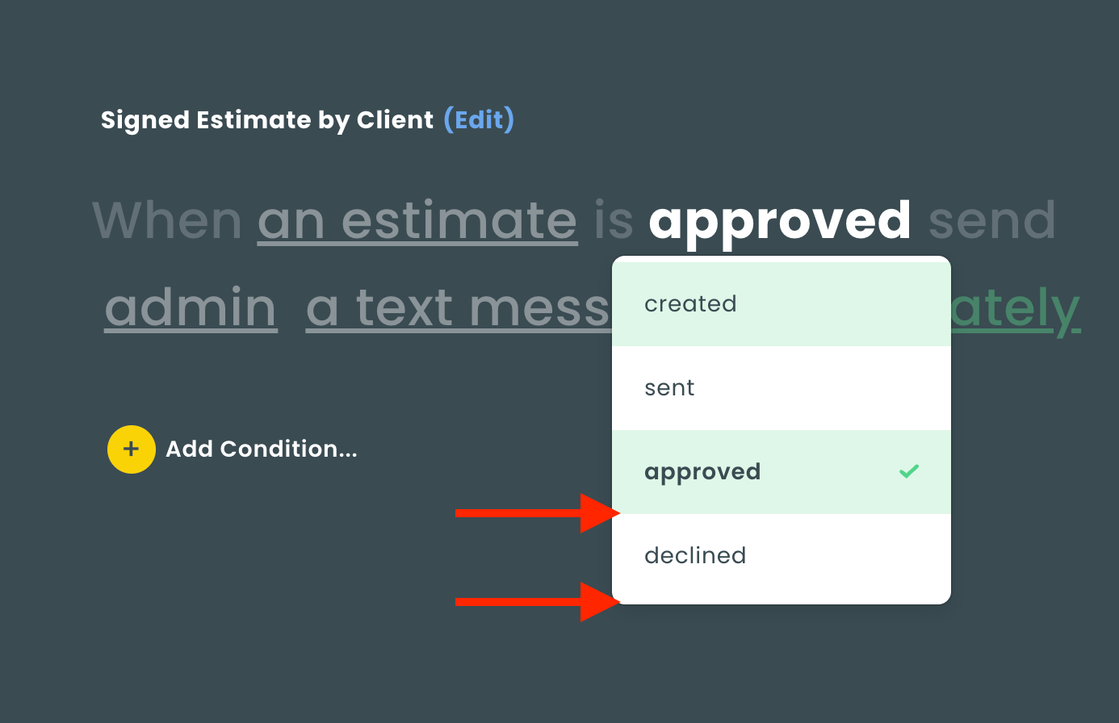Click the word 'is' before approved
This screenshot has width=1119, height=723.
click(614, 221)
